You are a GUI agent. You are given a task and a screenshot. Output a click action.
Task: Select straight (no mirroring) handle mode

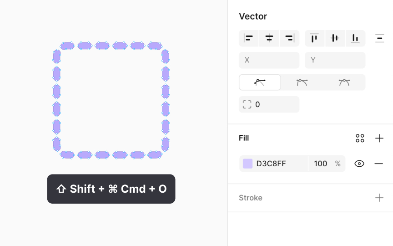[x=260, y=82]
